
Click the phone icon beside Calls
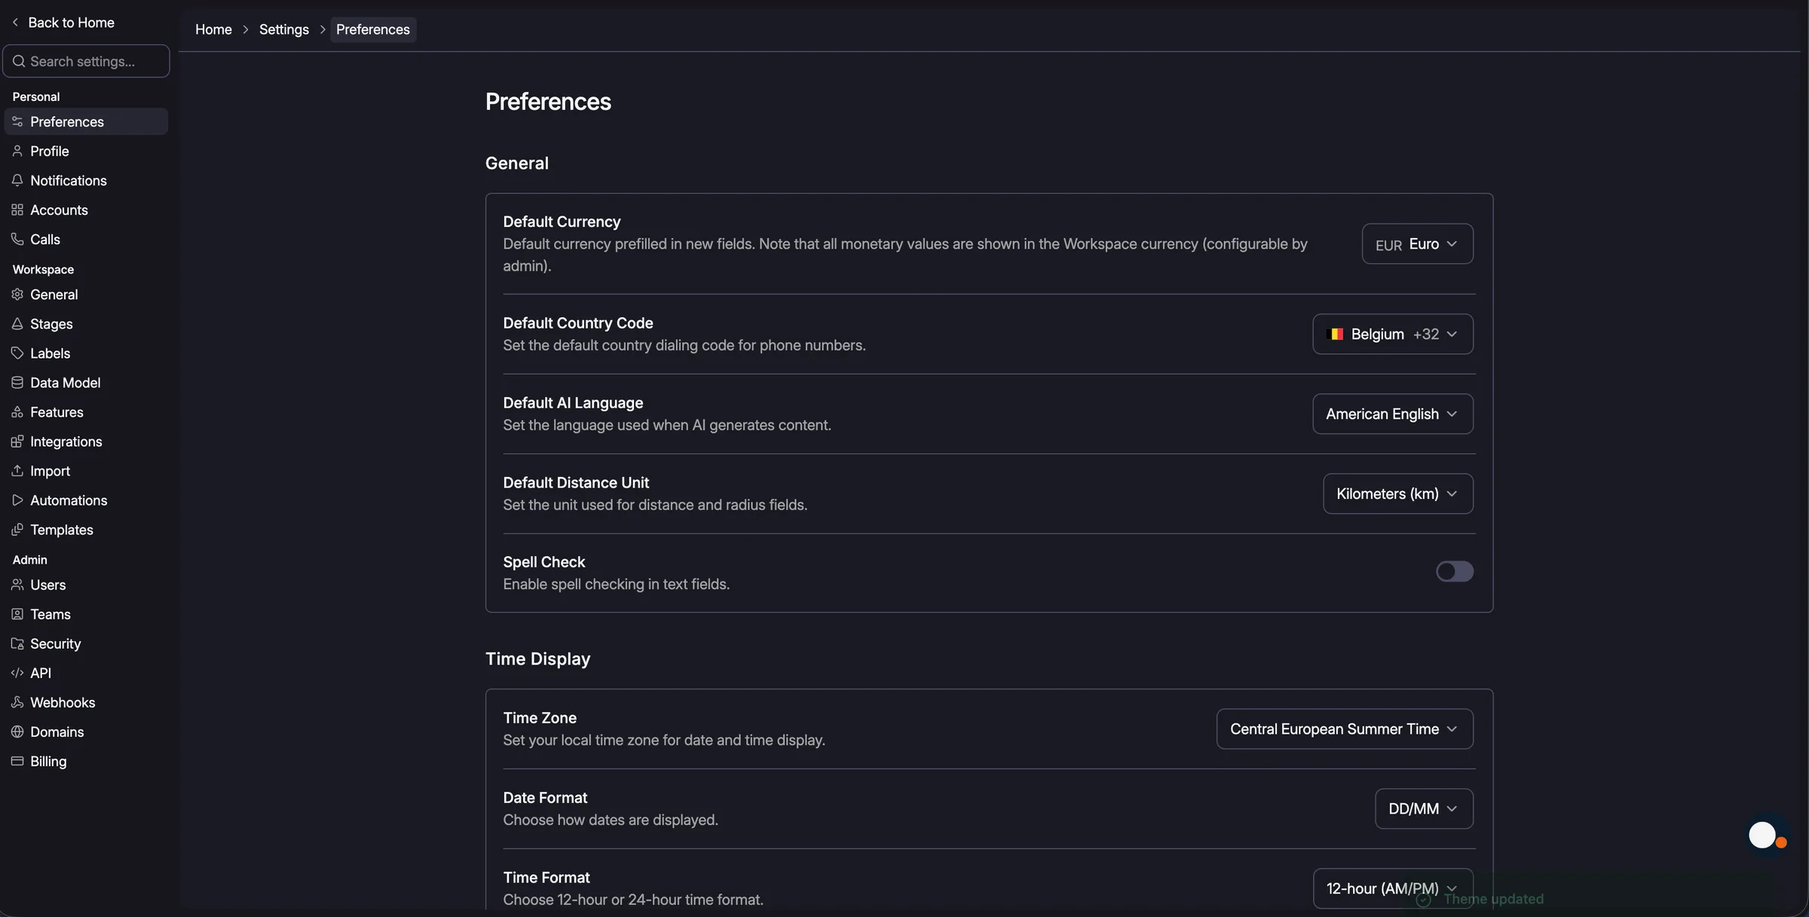click(x=17, y=239)
